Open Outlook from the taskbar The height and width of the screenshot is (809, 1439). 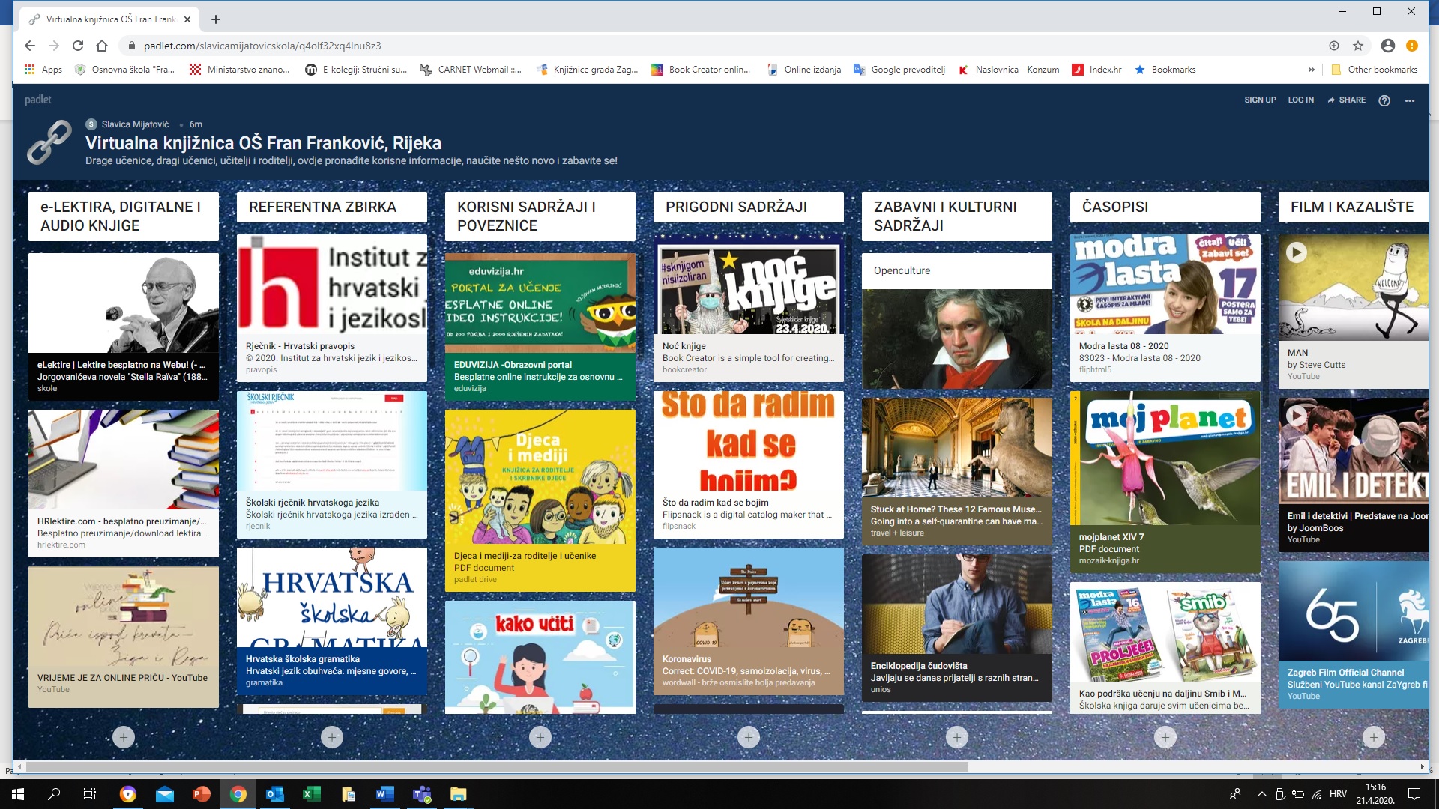274,794
